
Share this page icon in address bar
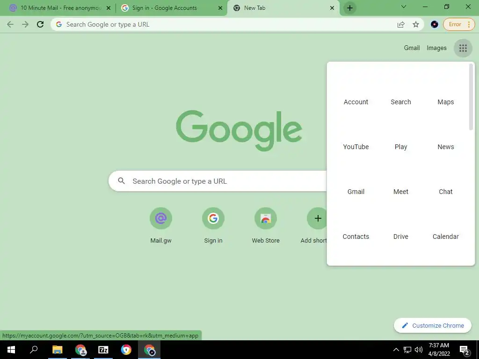click(401, 24)
